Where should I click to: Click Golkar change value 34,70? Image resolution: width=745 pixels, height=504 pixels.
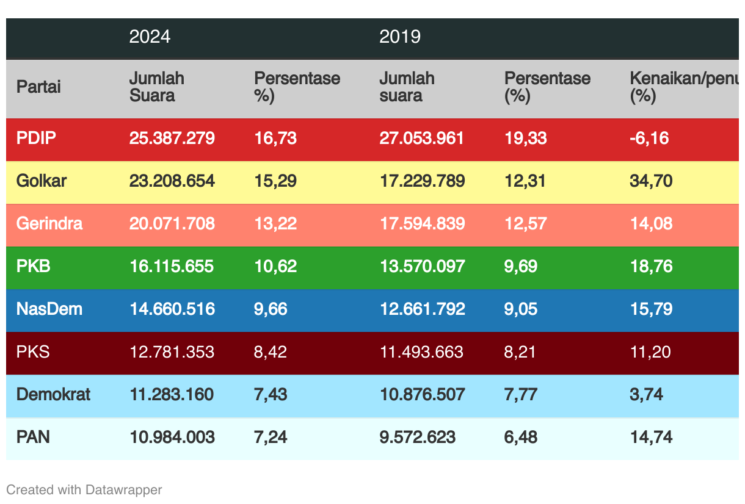pyautogui.click(x=651, y=181)
